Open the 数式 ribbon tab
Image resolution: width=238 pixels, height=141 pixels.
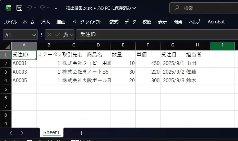(x=114, y=22)
